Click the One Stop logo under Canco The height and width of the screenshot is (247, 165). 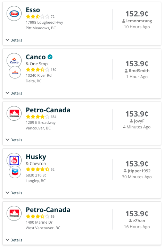tap(15, 72)
